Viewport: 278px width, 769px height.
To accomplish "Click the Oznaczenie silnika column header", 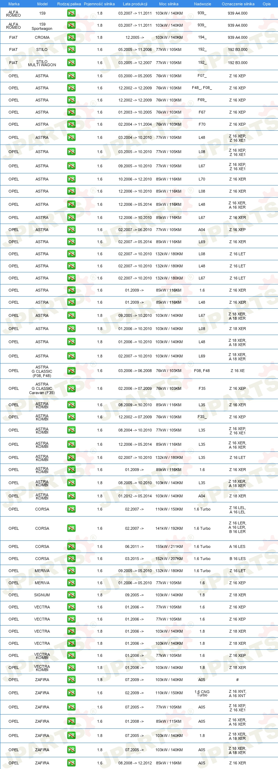I will (x=238, y=4).
